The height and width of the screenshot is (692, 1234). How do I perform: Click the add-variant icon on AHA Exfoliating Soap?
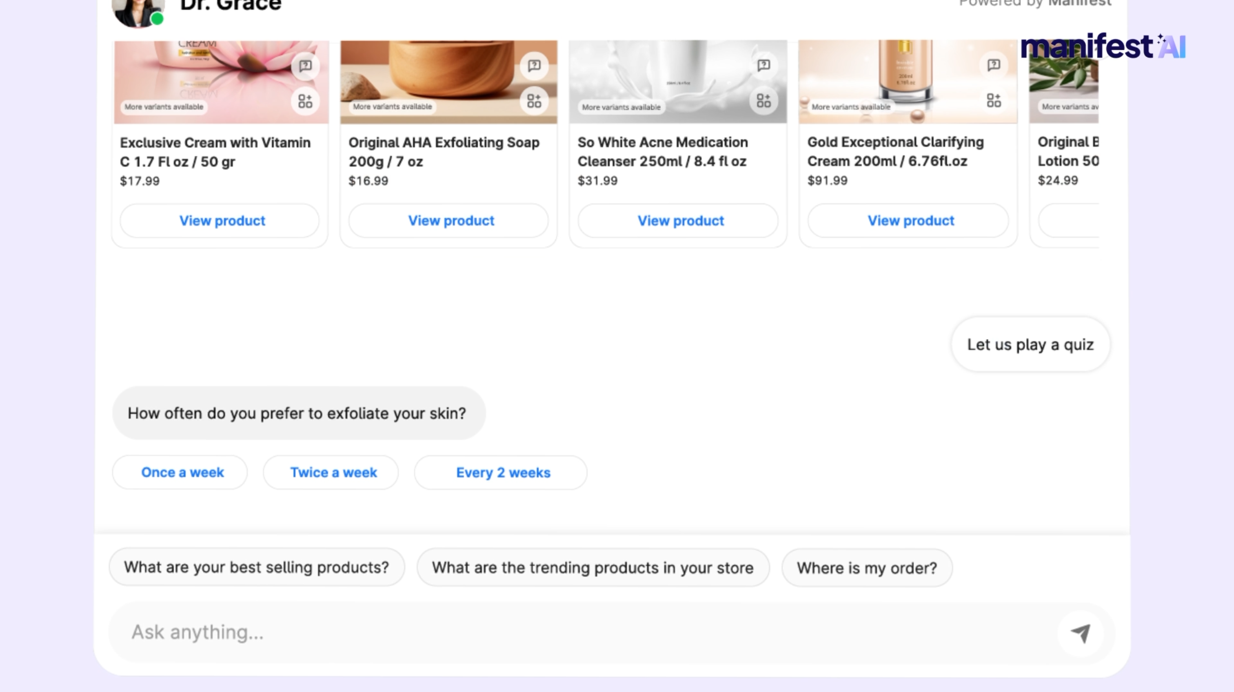click(534, 101)
